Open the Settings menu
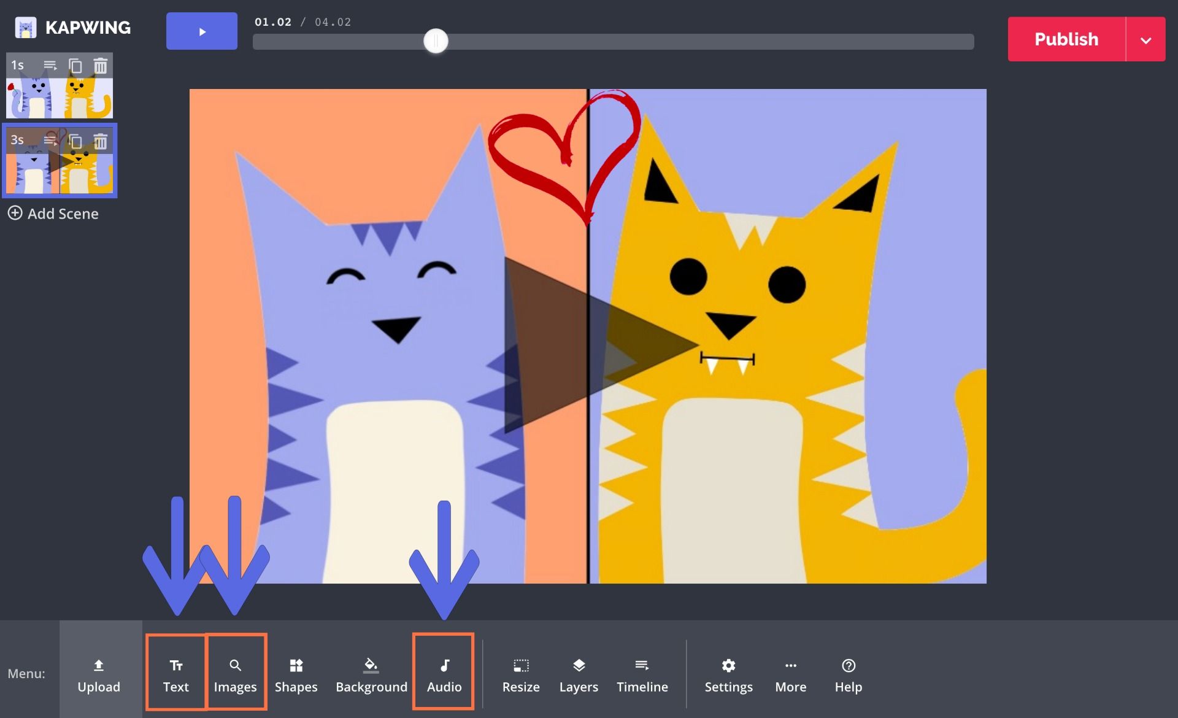 click(x=728, y=674)
